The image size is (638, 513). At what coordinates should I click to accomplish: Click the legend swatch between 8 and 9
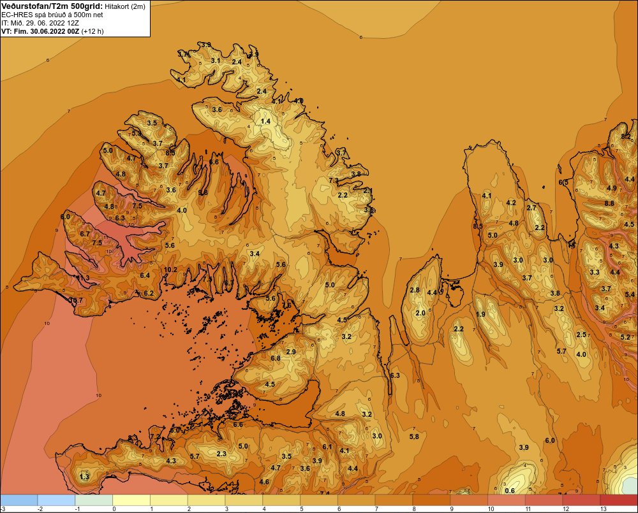click(x=431, y=500)
